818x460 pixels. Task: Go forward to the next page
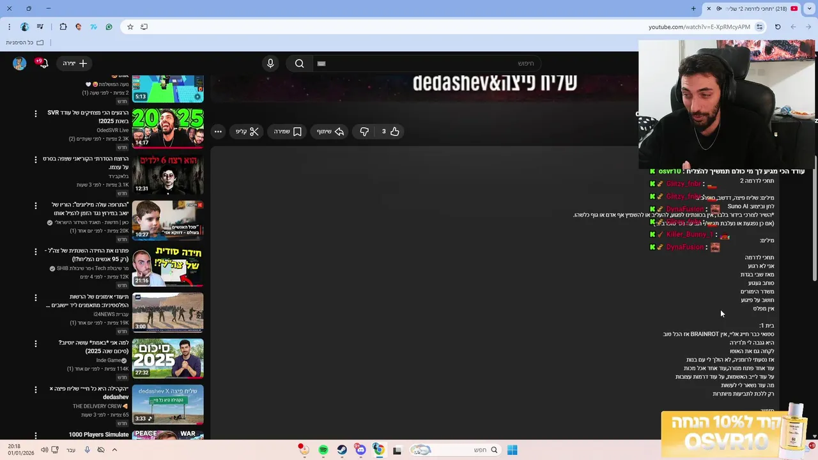click(793, 27)
